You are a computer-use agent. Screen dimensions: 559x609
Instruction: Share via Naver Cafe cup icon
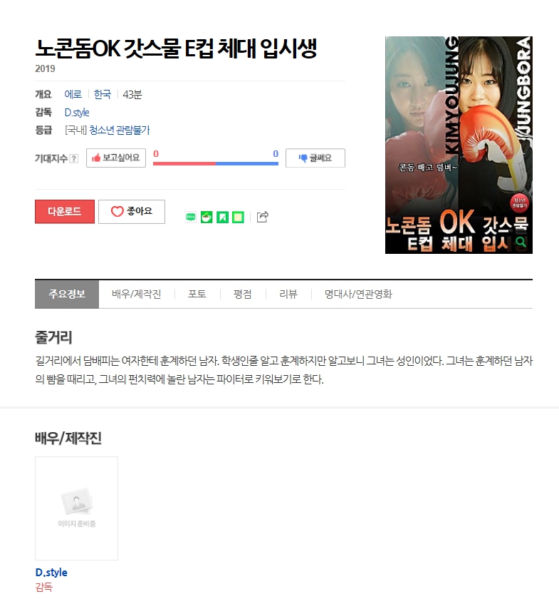(207, 217)
